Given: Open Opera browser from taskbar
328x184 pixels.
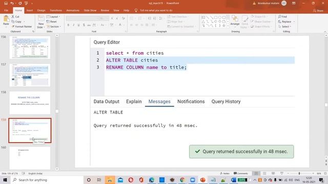Looking at the screenshot, I should click(131, 180).
